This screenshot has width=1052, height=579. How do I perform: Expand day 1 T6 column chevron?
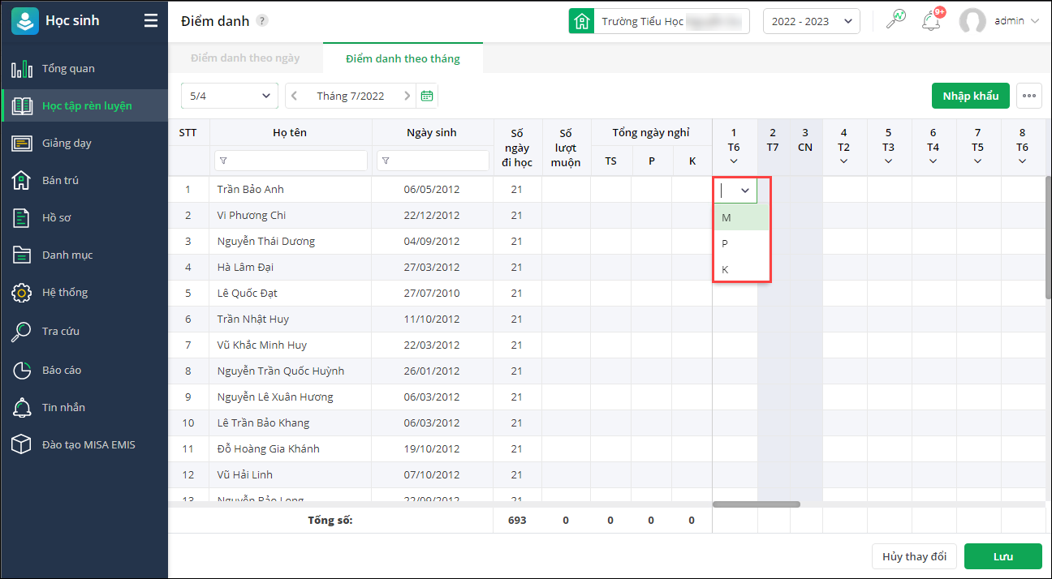point(734,161)
